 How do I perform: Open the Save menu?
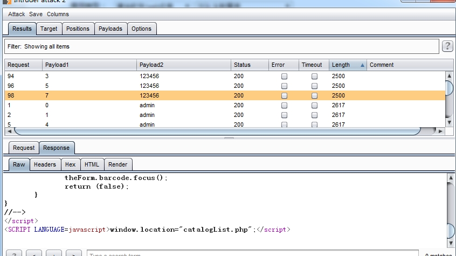point(36,14)
